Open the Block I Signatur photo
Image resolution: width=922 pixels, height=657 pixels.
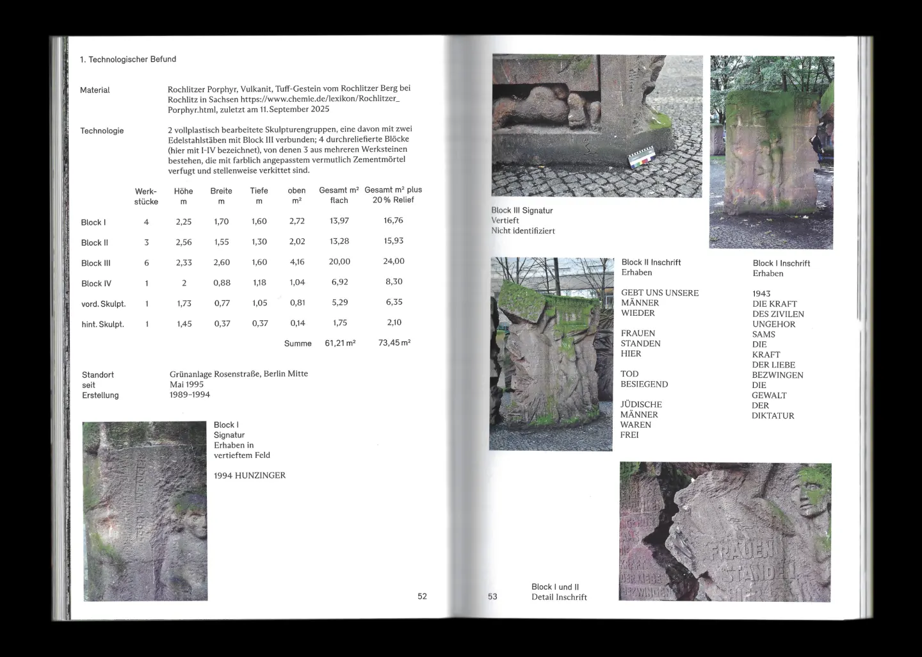(x=145, y=511)
